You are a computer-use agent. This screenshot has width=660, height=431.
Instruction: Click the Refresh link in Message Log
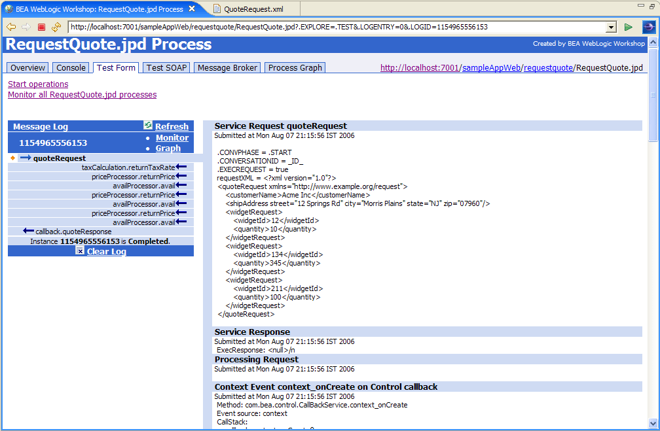172,126
